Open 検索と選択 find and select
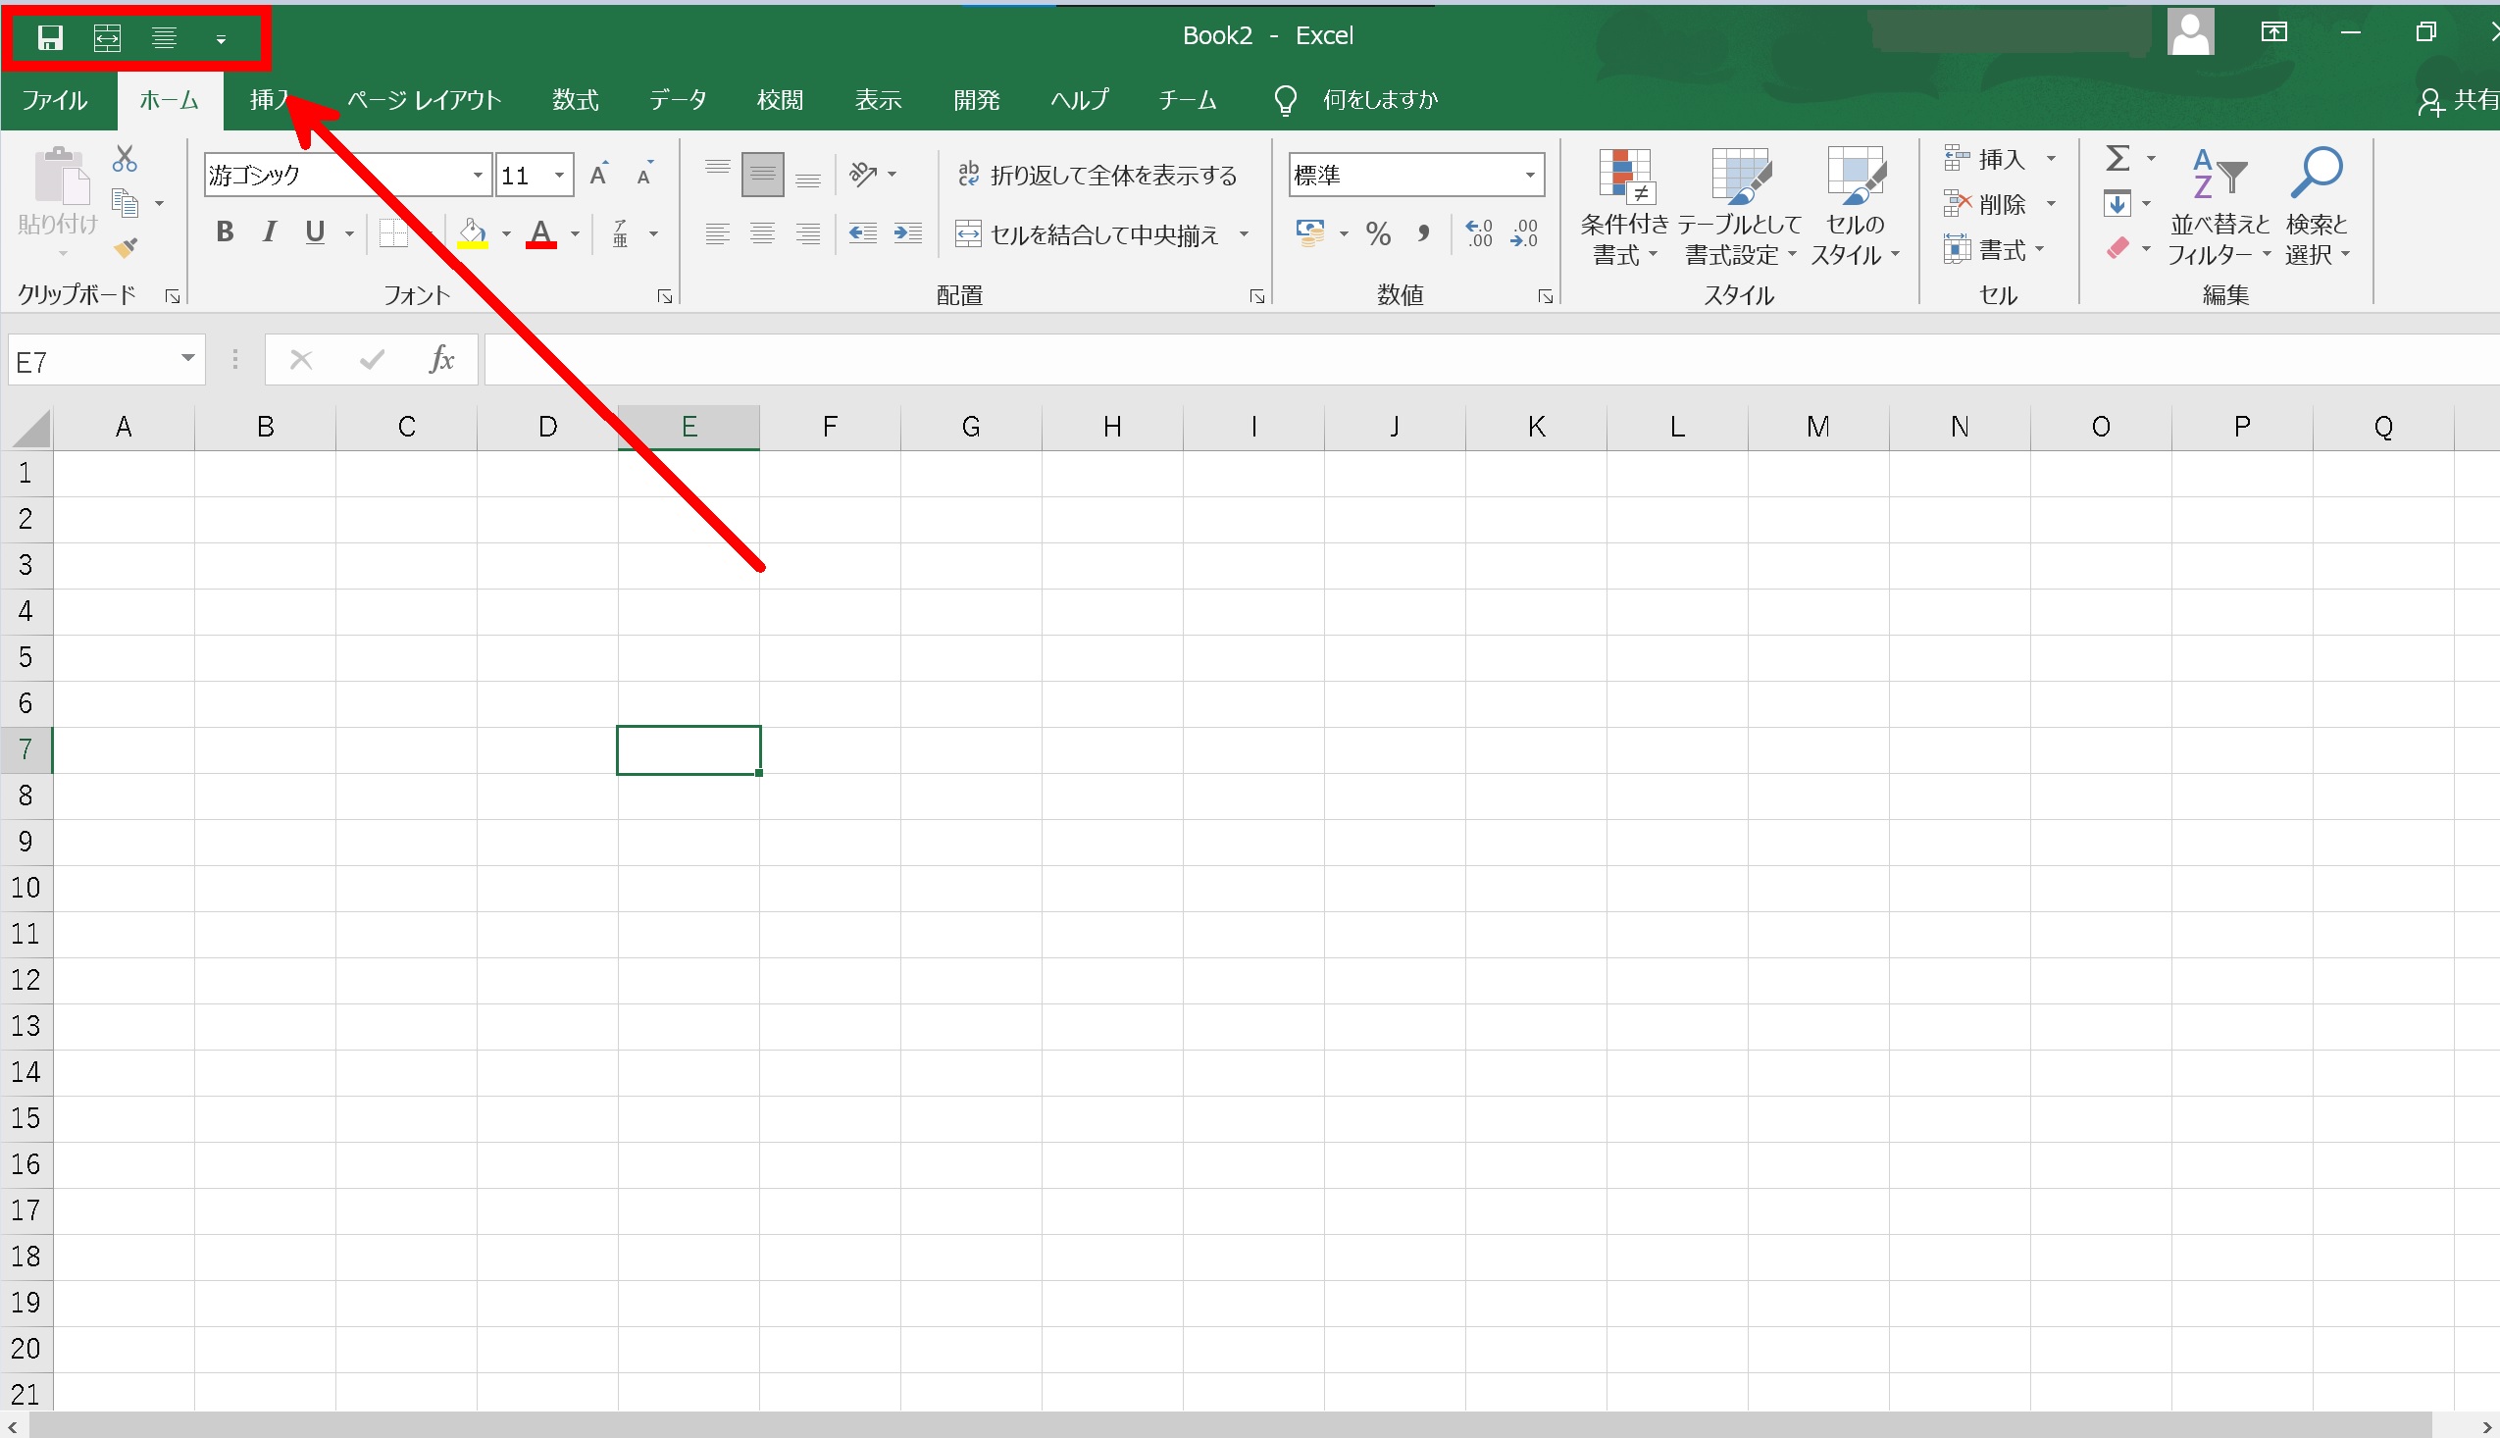Image resolution: width=2500 pixels, height=1438 pixels. (x=2317, y=206)
